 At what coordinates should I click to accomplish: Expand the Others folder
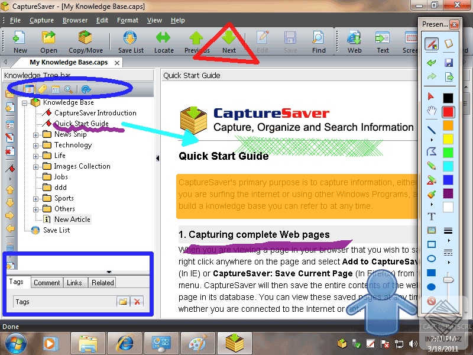click(x=35, y=209)
